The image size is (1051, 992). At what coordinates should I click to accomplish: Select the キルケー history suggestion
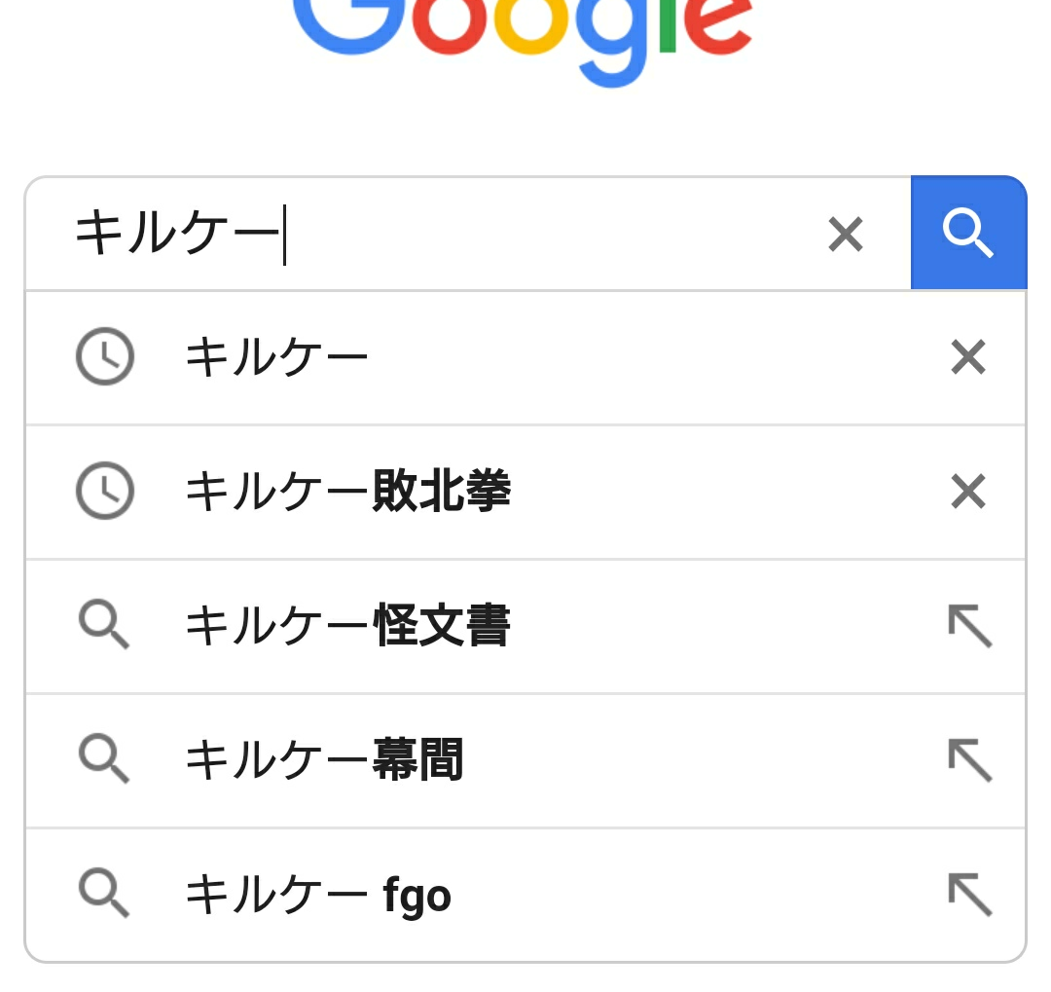point(276,358)
